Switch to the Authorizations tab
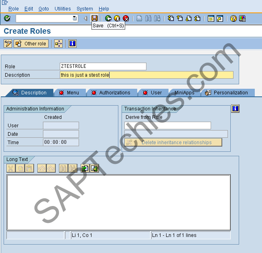The image size is (262, 253). pyautogui.click(x=112, y=93)
